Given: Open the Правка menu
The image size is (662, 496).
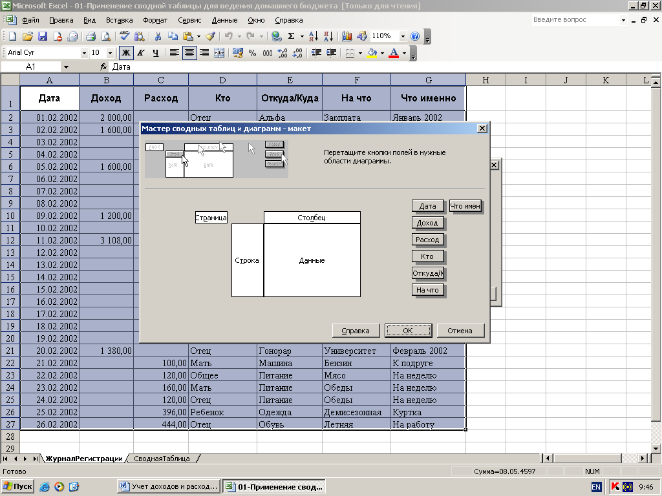Looking at the screenshot, I should [x=61, y=20].
